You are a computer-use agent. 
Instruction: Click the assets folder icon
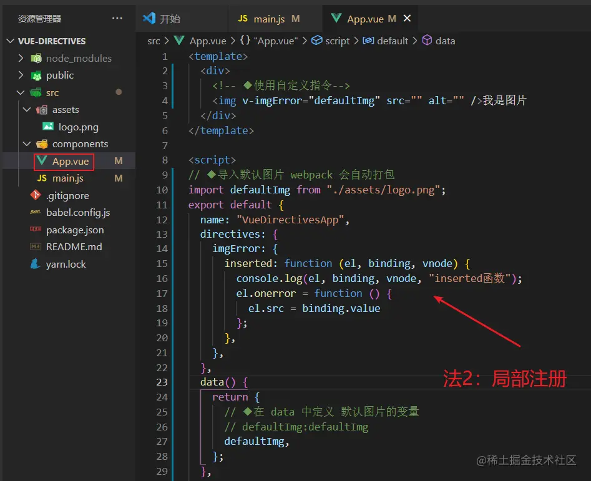click(42, 110)
